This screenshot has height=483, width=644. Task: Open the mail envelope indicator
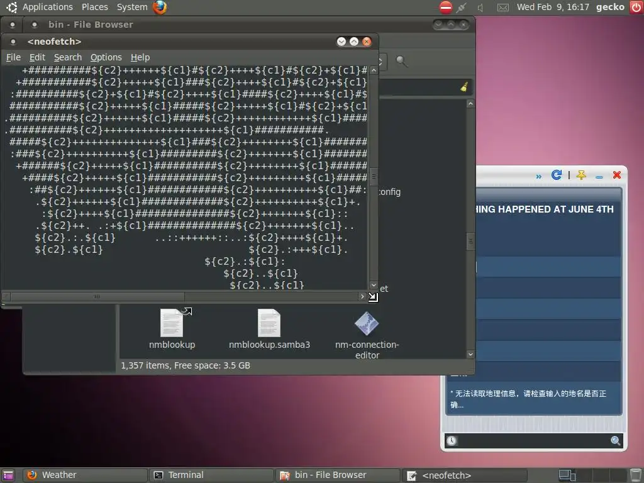502,8
